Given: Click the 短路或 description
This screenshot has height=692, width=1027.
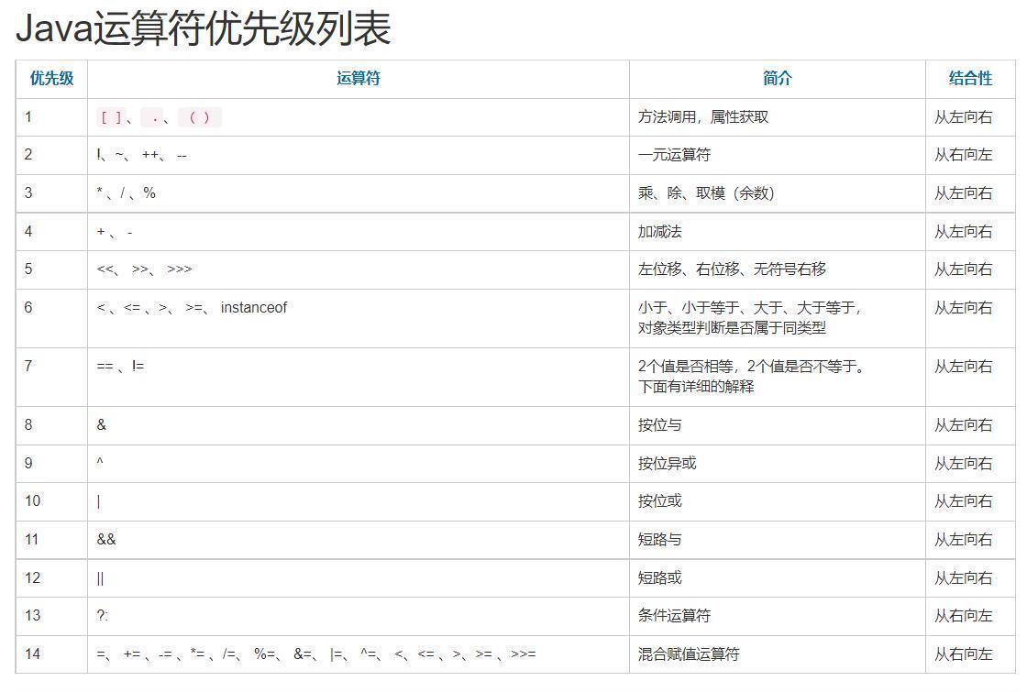Looking at the screenshot, I should 659,578.
